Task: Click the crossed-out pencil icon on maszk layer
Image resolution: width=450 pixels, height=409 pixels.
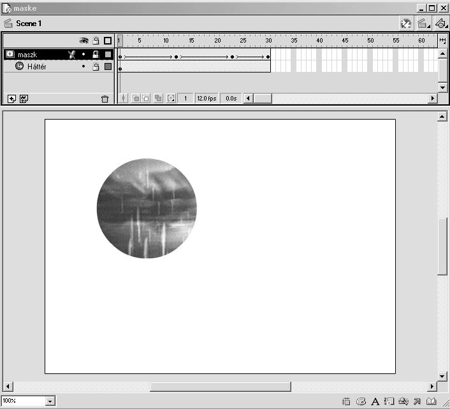Action: click(x=72, y=55)
